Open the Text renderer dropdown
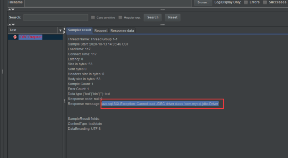Screen dimensions: 289x159 coord(60,31)
